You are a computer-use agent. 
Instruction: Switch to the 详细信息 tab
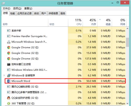(x=53, y=13)
